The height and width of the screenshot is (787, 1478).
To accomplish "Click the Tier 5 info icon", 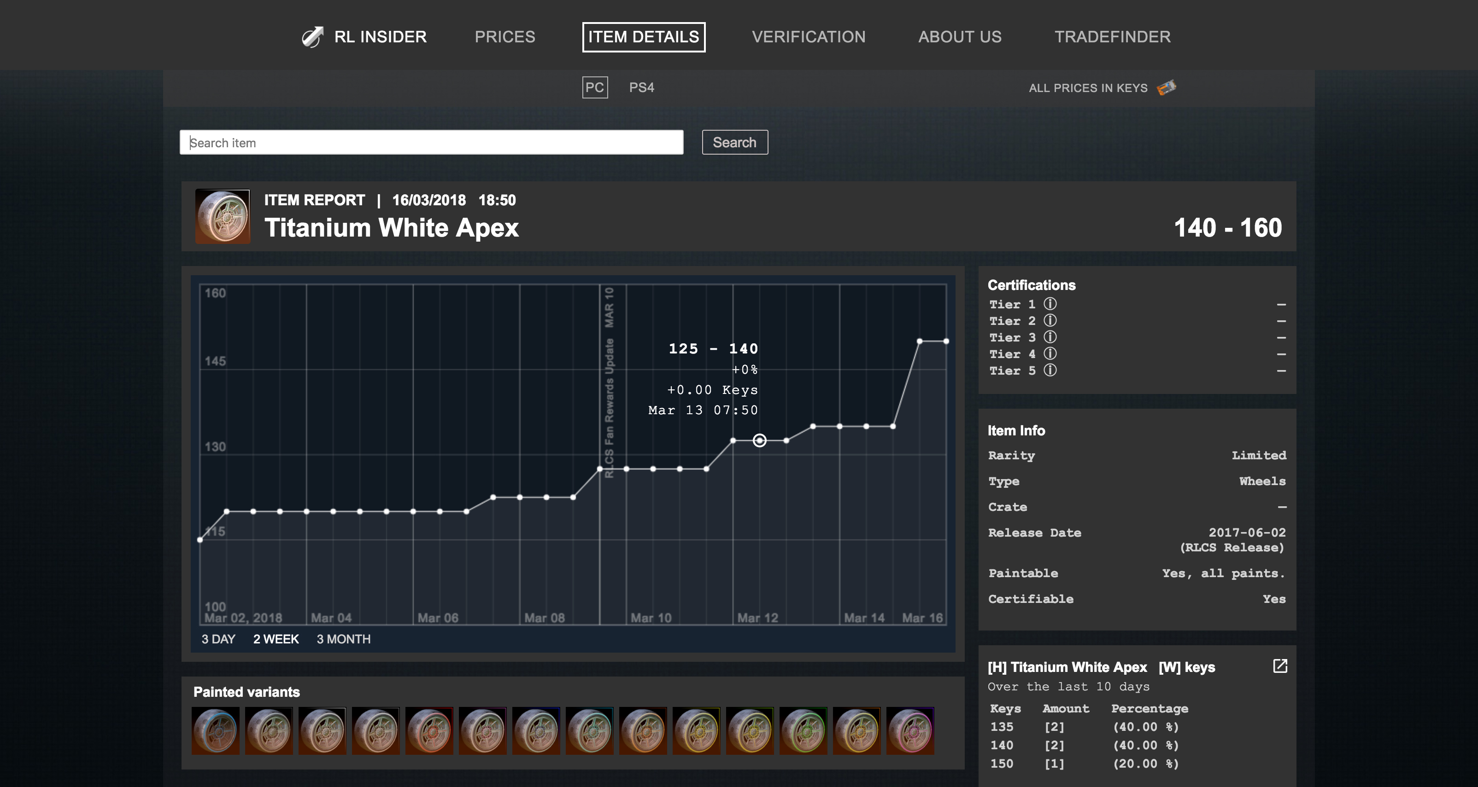I will [x=1050, y=370].
